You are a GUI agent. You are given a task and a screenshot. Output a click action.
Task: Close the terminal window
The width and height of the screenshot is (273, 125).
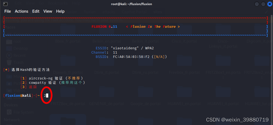click(x=269, y=4)
